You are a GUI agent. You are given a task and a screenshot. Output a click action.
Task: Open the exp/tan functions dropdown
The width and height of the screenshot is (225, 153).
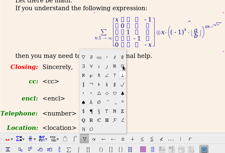[54, 139]
